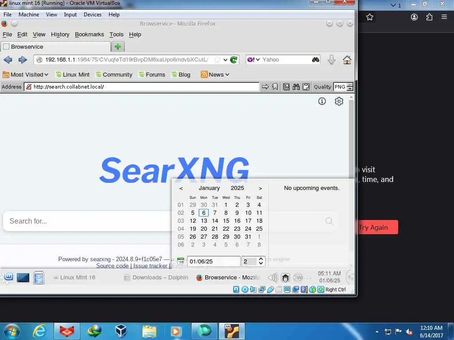Select January 31 in the calendar
454x340 pixels.
tap(248, 236)
